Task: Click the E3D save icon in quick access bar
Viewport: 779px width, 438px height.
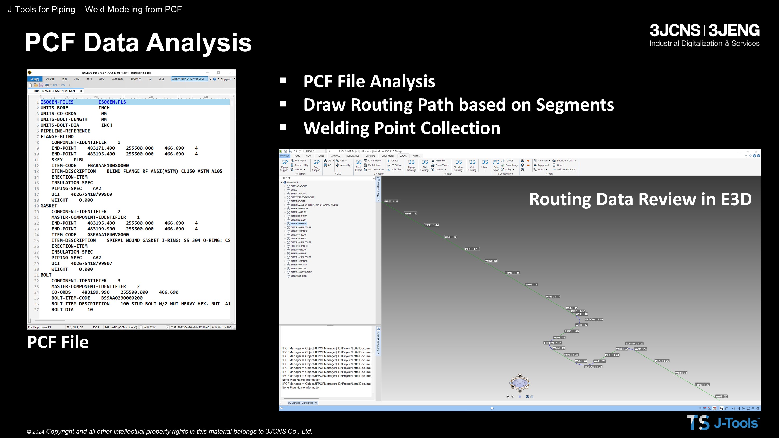Action: [x=285, y=151]
